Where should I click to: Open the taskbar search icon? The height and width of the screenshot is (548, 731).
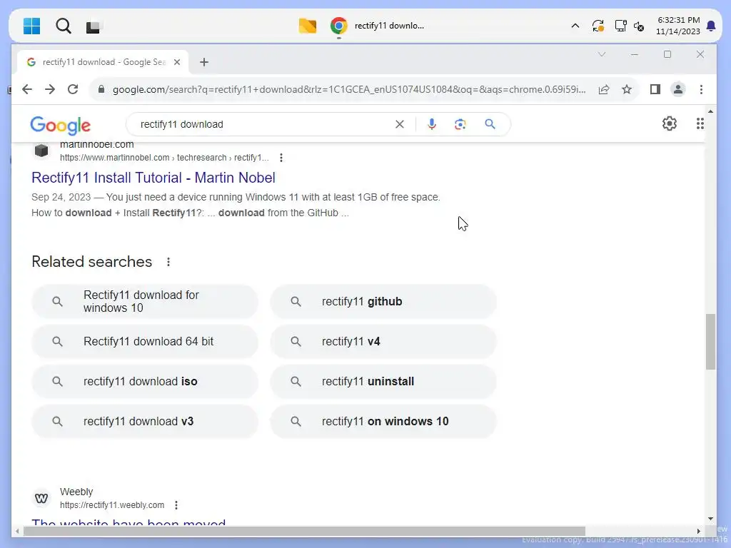pyautogui.click(x=63, y=26)
